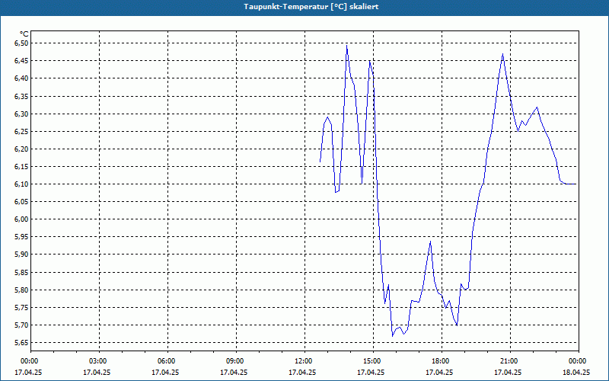Select the y-axis value '6,05'
Image resolution: width=609 pixels, height=381 pixels.
[21, 202]
